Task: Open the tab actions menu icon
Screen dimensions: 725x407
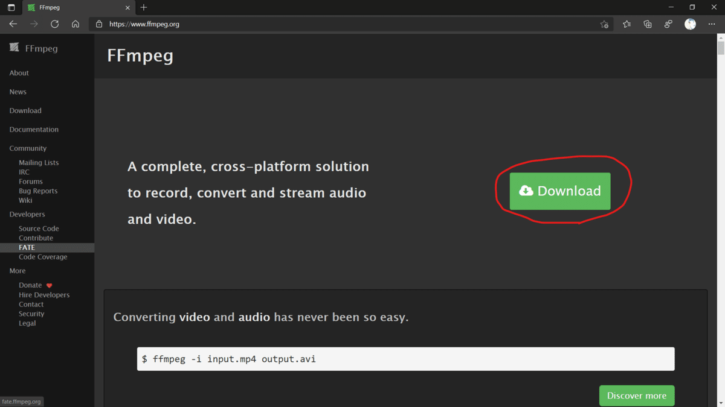Action: click(11, 7)
